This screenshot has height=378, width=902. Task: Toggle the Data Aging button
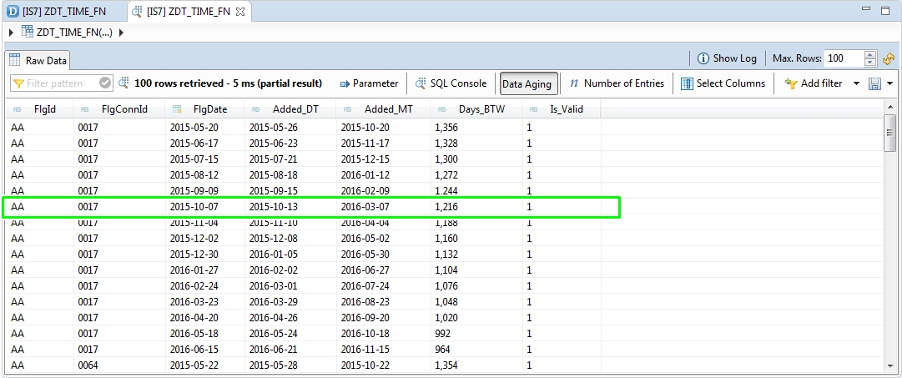(529, 83)
